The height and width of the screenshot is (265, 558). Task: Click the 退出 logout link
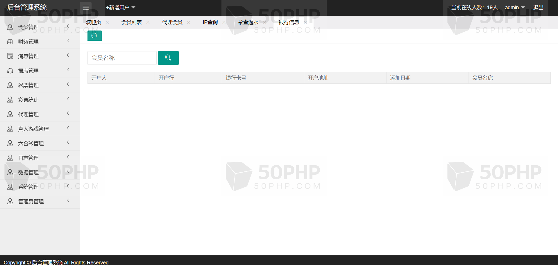click(538, 8)
